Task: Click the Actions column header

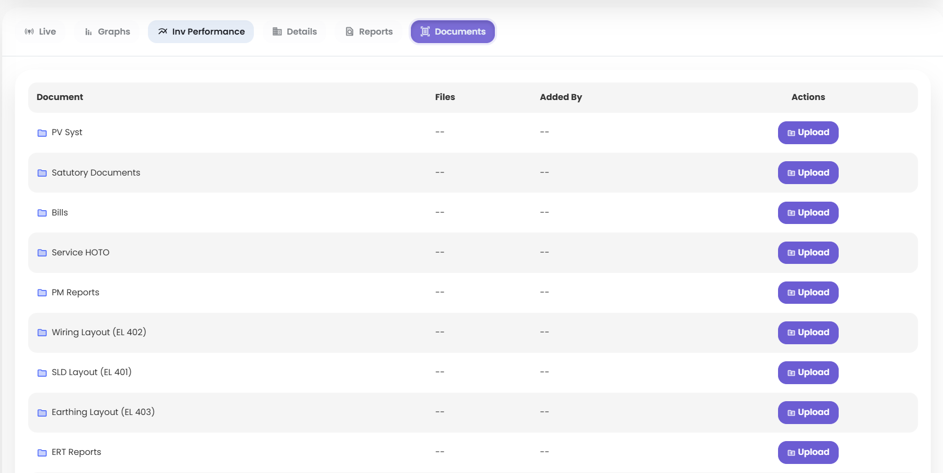Action: 808,97
